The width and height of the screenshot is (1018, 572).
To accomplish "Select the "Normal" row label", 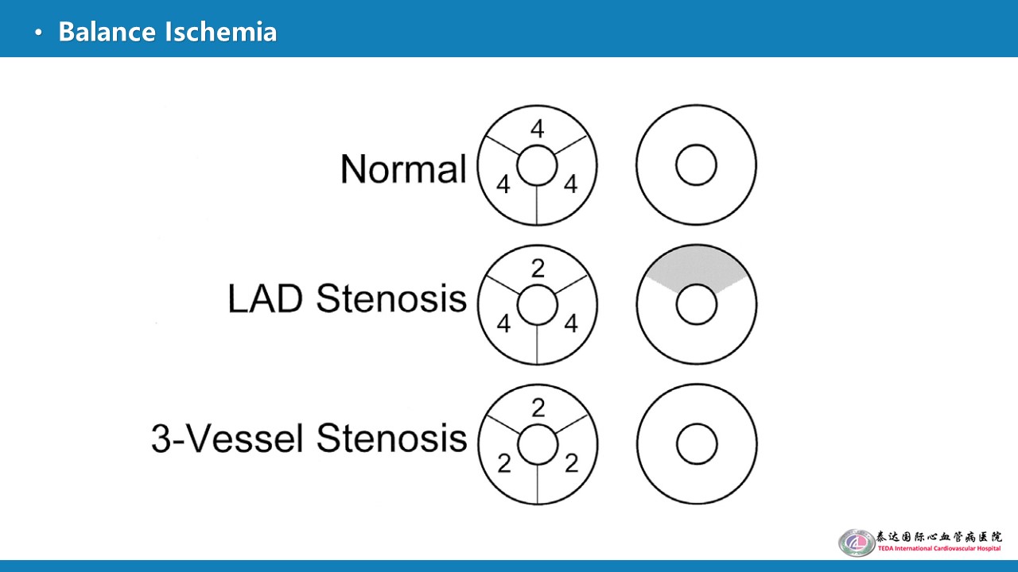I will [403, 168].
